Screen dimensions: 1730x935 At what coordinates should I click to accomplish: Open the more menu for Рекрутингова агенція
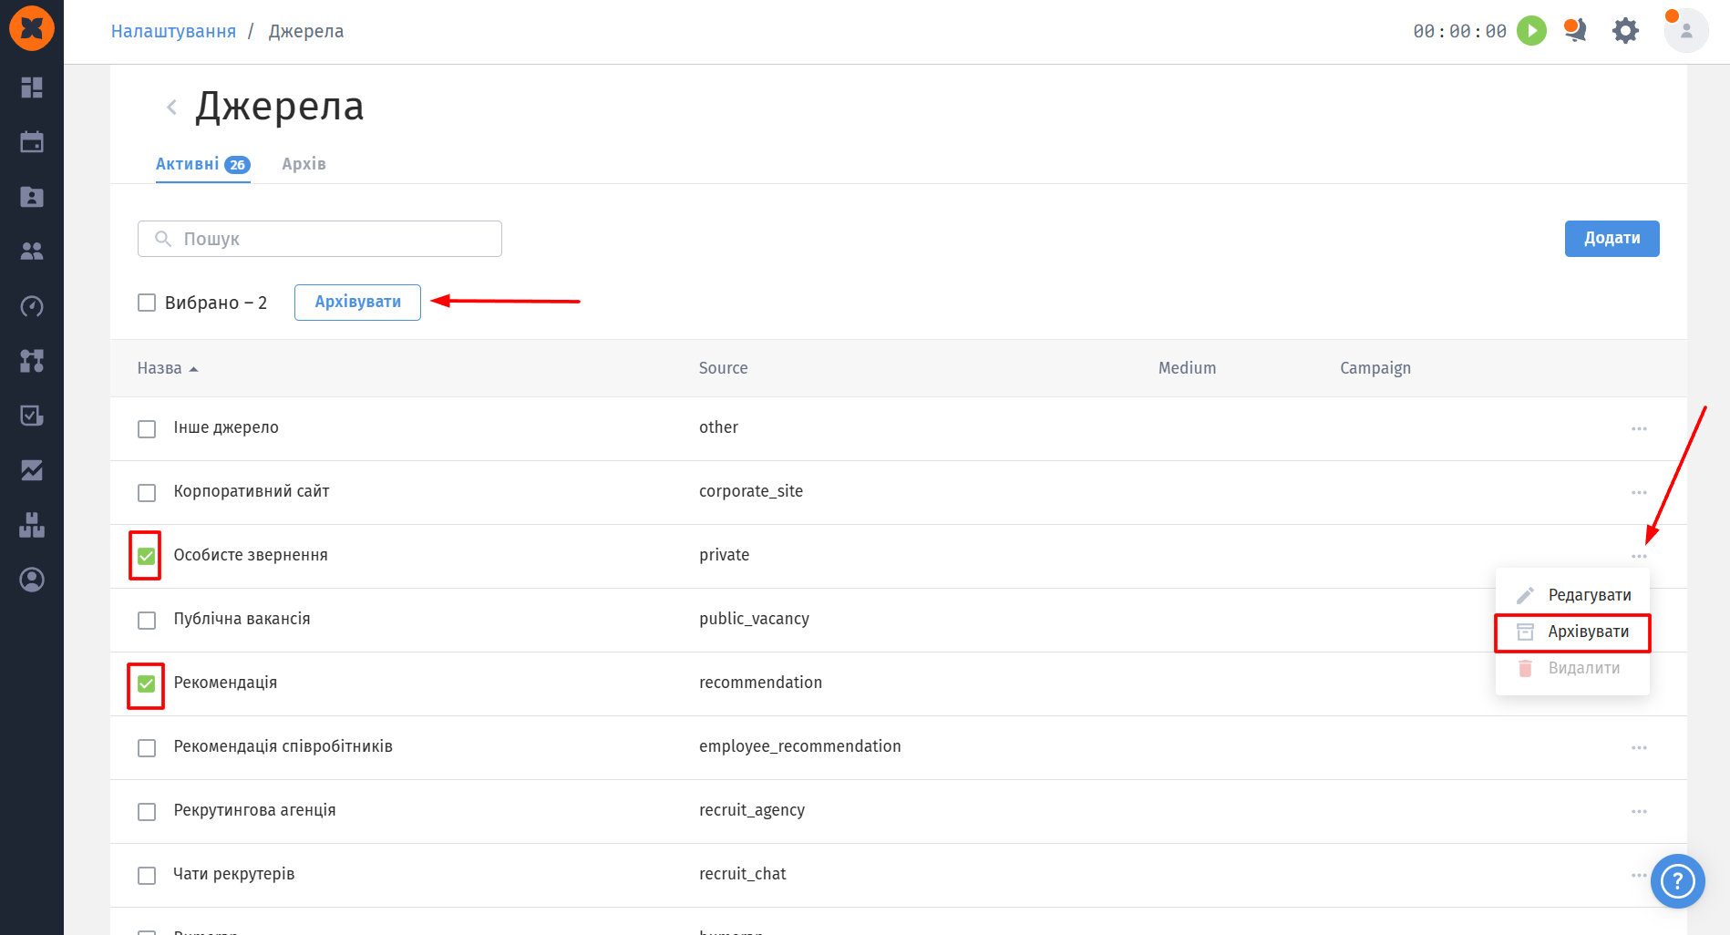1639,811
